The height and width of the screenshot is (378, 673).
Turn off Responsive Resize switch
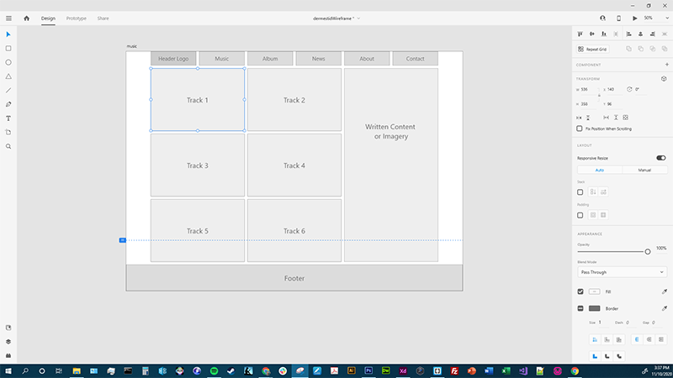pos(661,158)
